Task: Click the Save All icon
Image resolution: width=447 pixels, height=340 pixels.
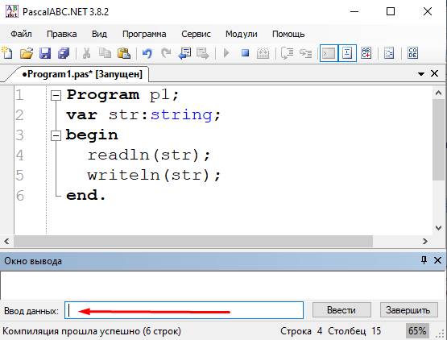Action: point(64,53)
